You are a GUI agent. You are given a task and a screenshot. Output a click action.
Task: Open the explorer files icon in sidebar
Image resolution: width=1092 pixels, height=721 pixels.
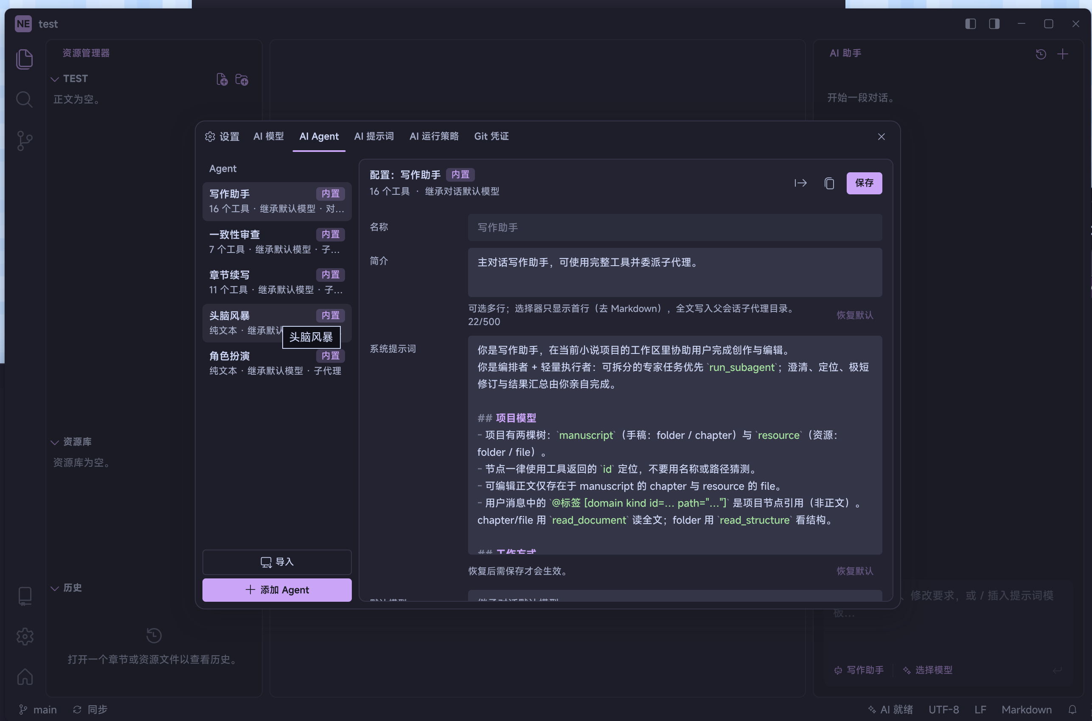click(24, 59)
